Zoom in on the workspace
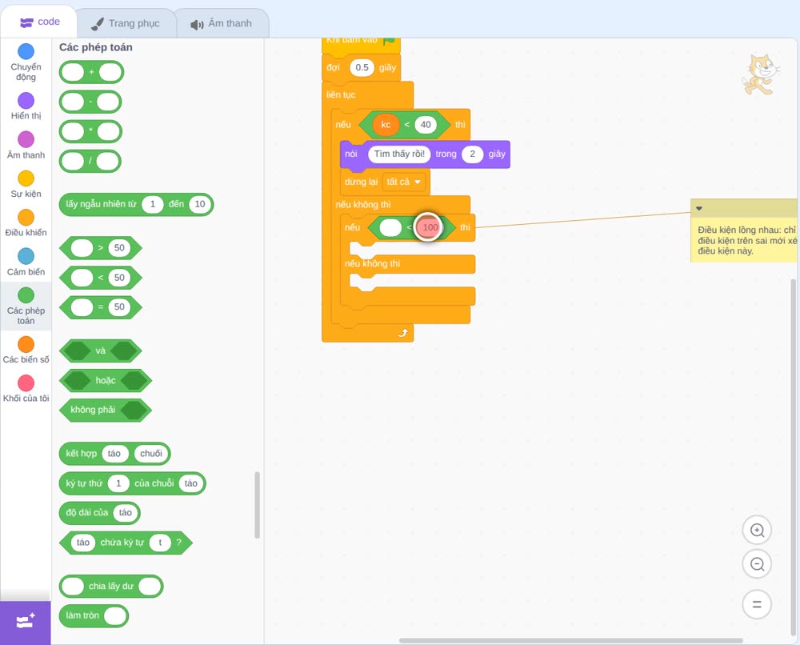 tap(757, 531)
